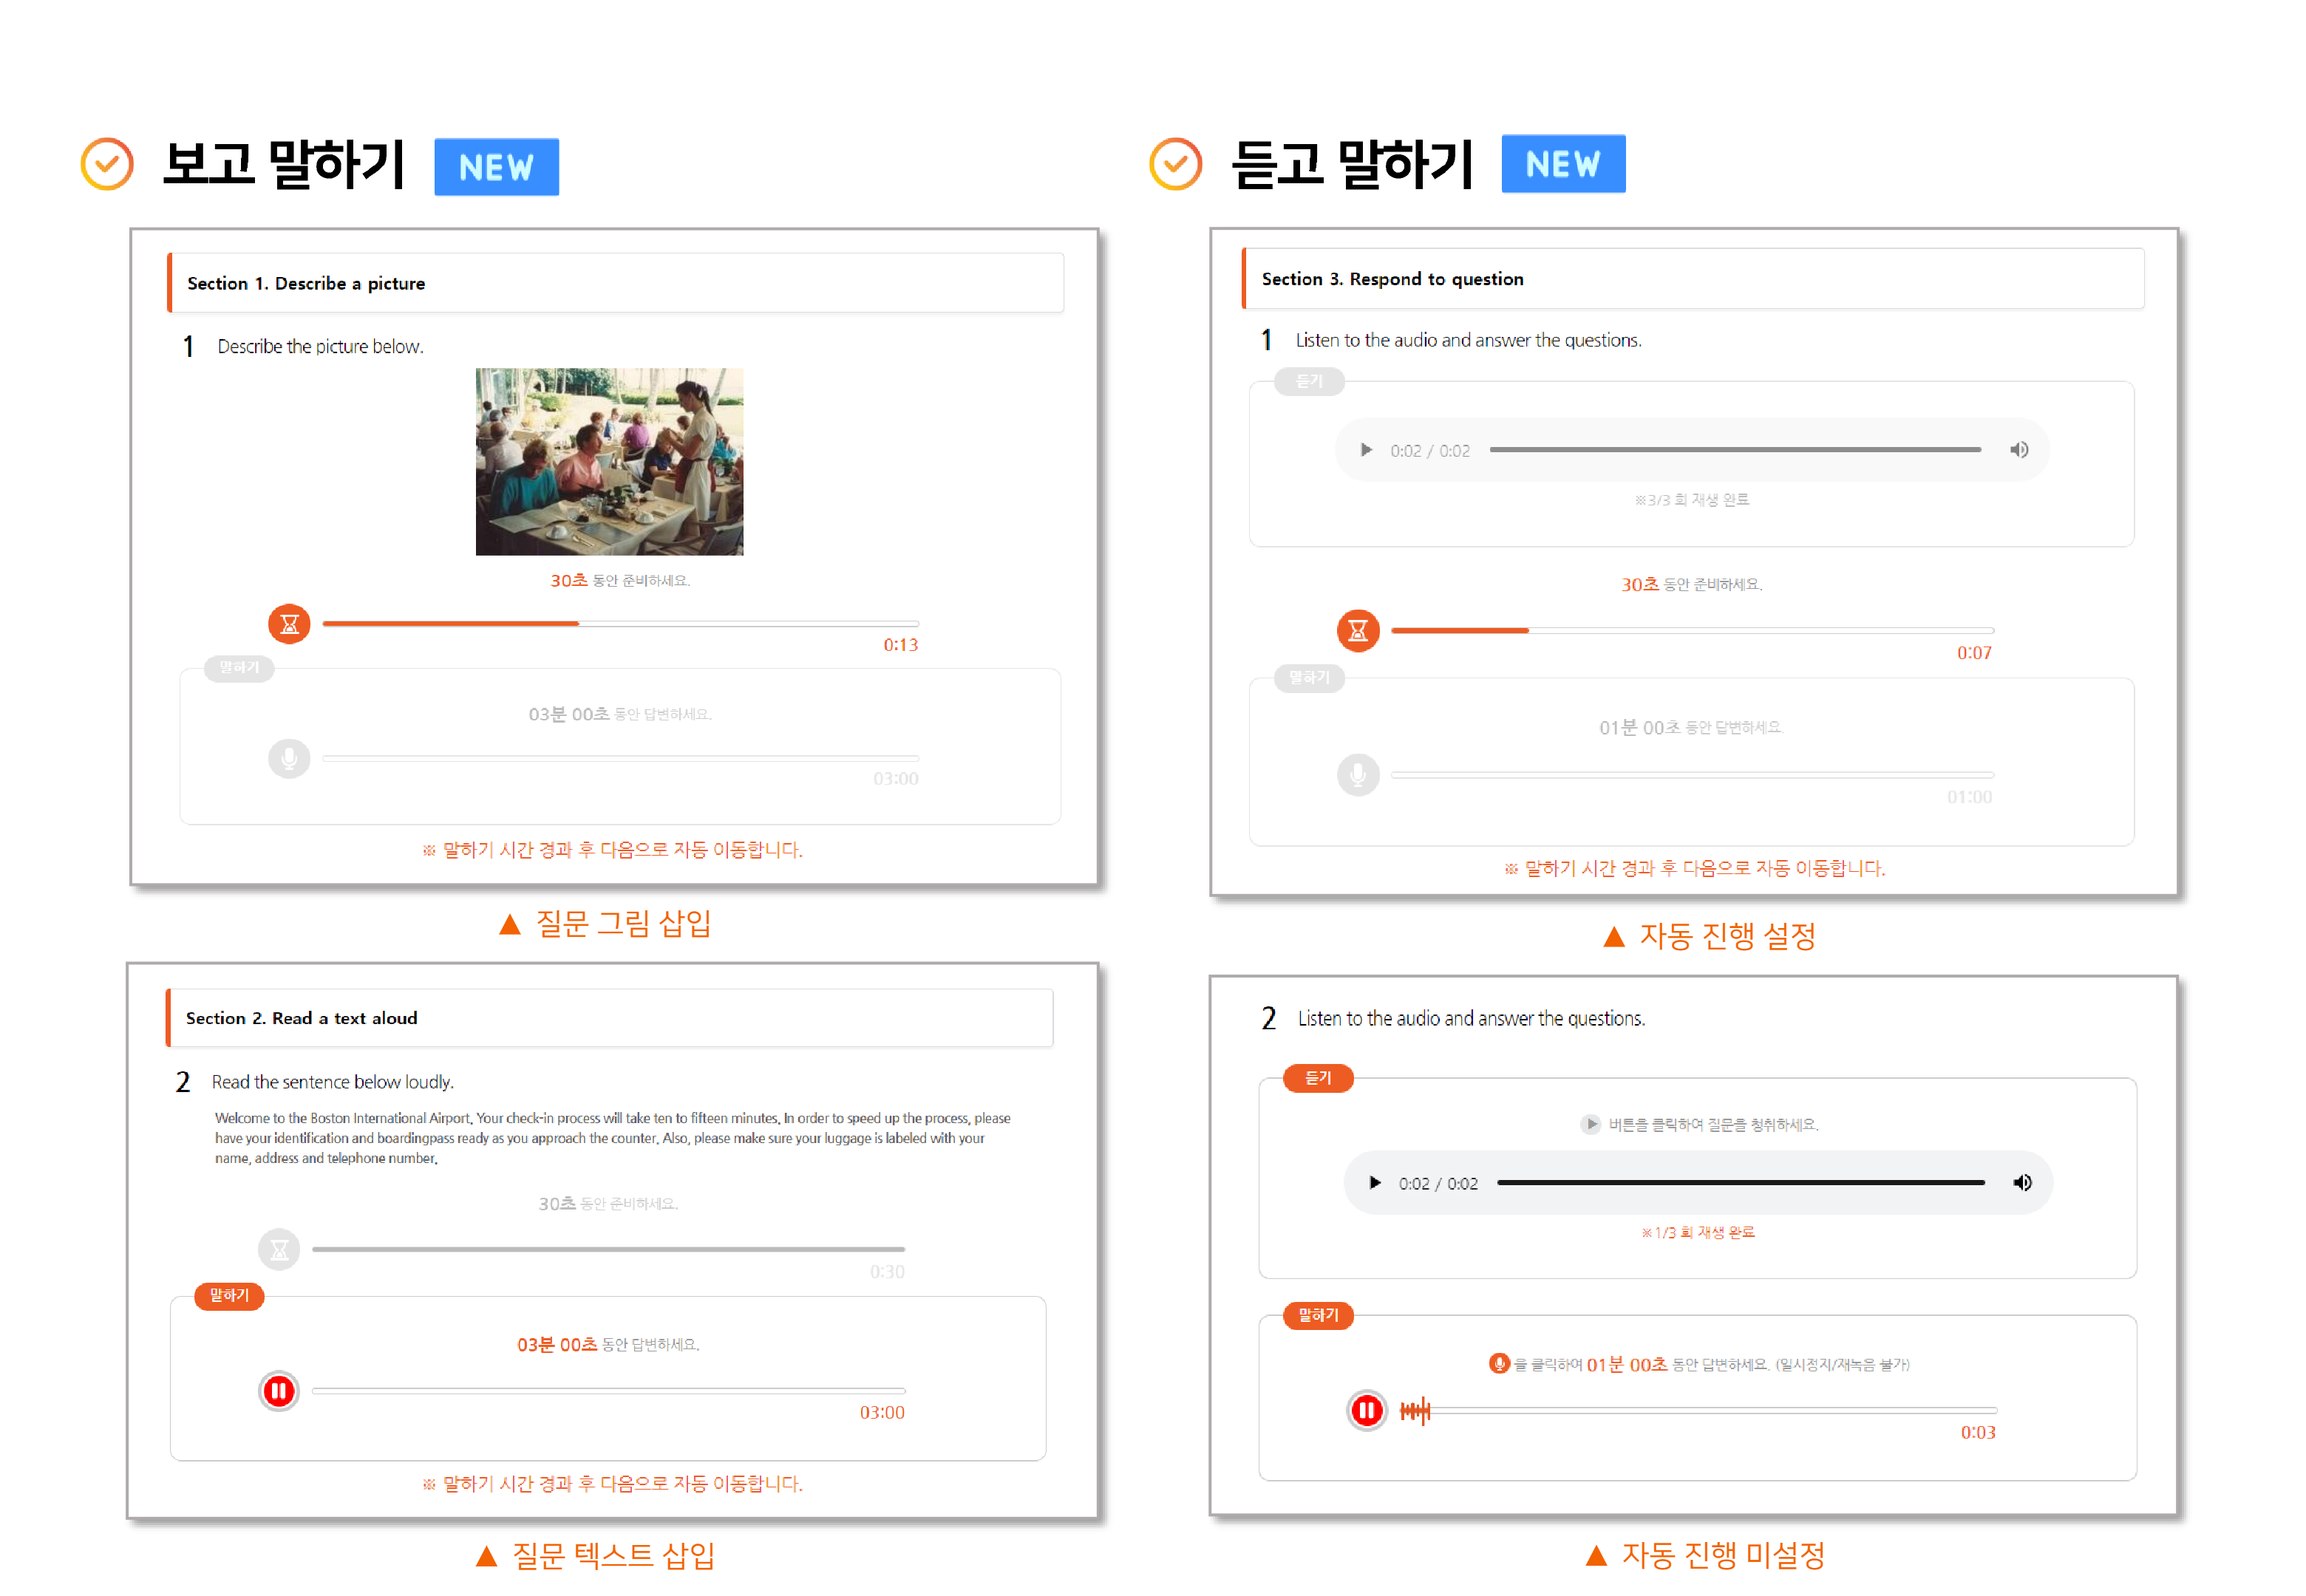Click the recording progress bar showing 03:00 in Section 2
Screen dimensions: 2306x1596
(608, 1390)
